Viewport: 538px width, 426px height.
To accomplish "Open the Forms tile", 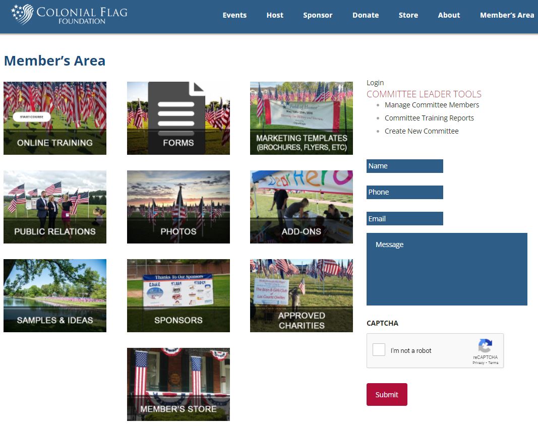I will 178,118.
